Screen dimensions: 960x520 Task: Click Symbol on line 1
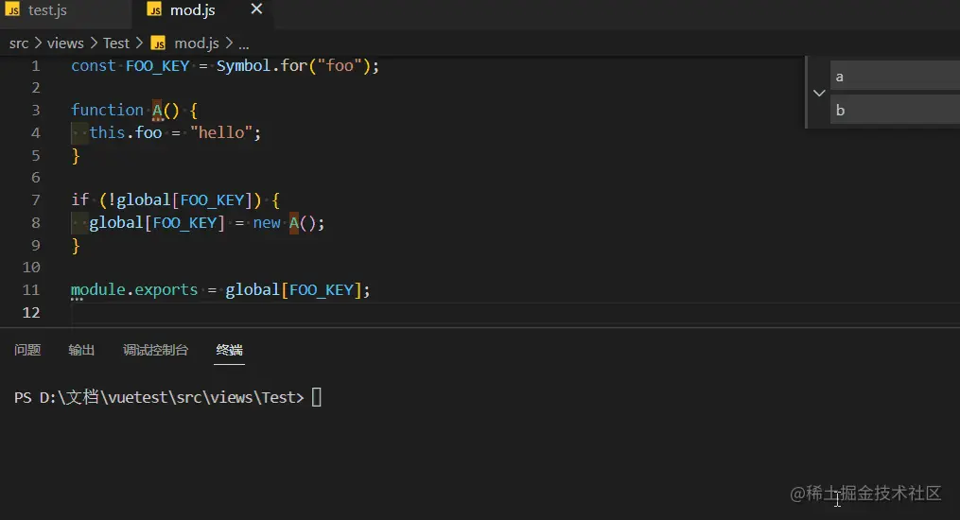[x=243, y=65]
